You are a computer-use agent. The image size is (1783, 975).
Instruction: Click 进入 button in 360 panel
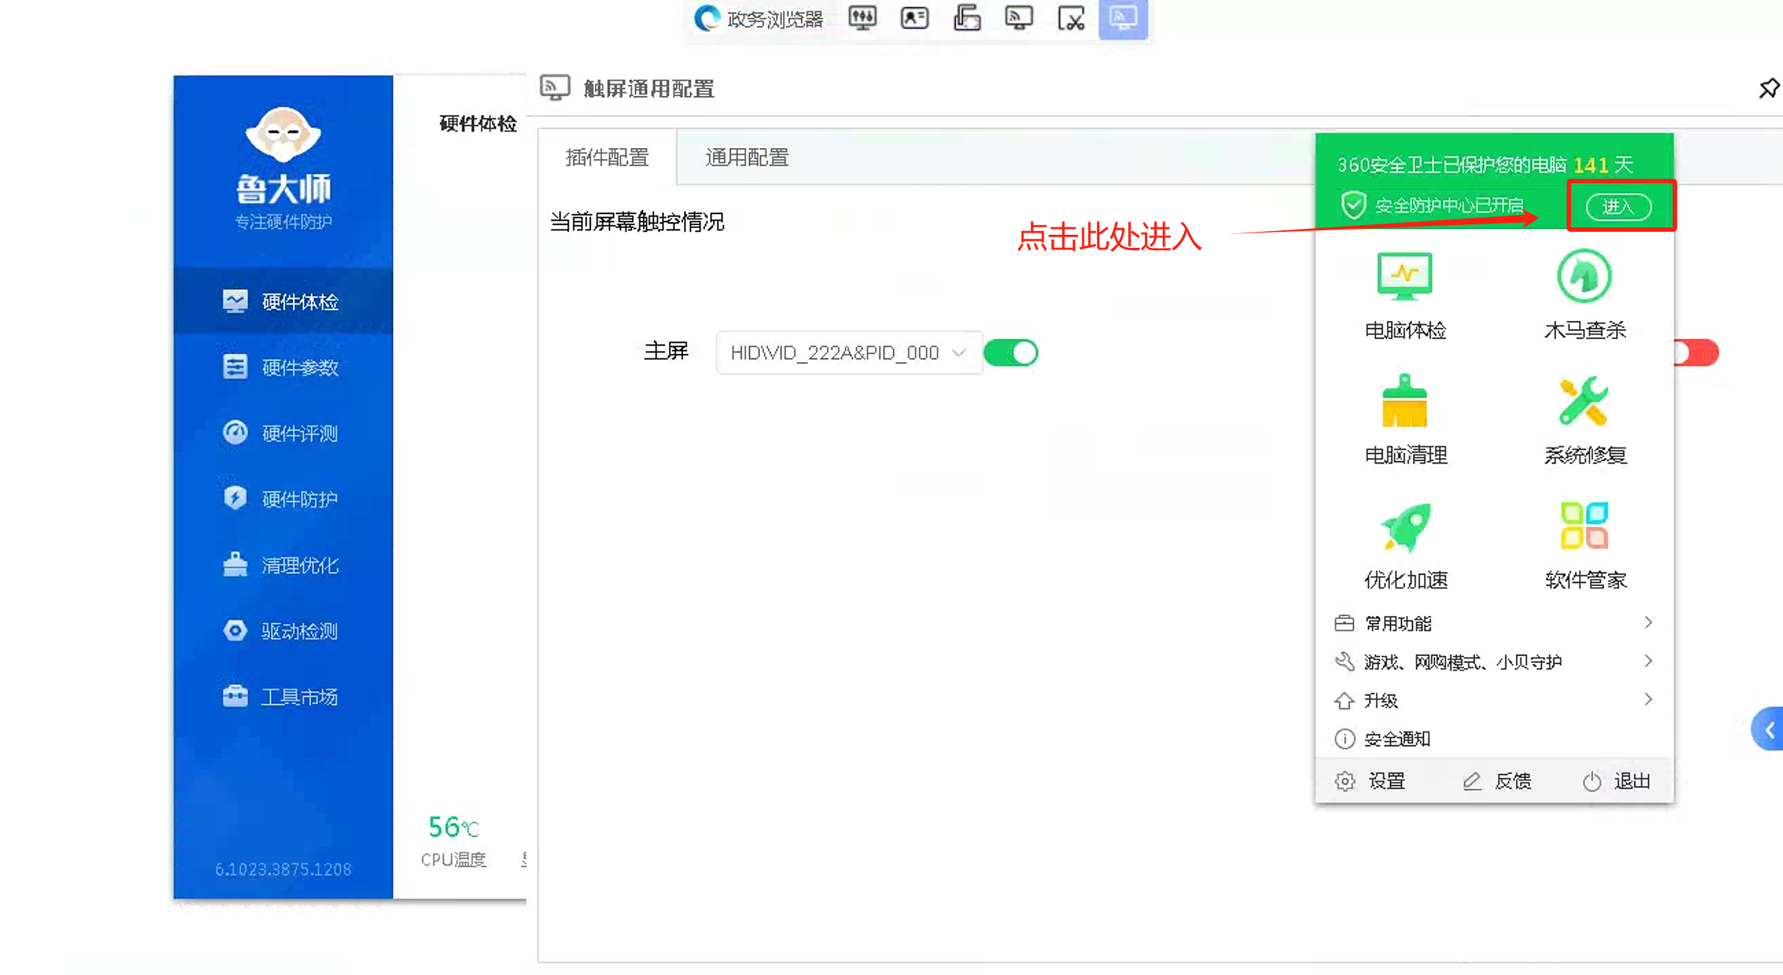[1618, 206]
